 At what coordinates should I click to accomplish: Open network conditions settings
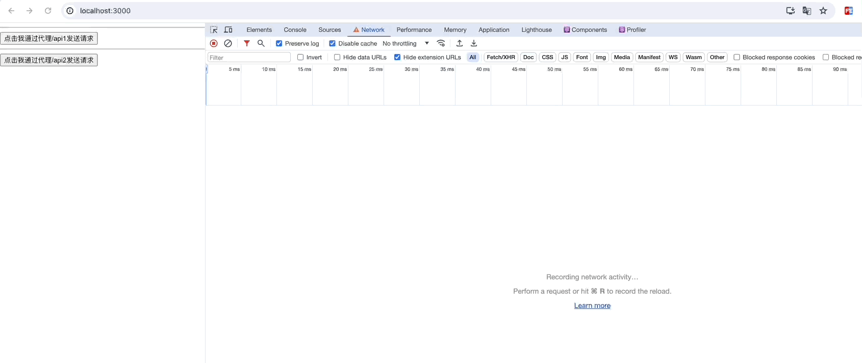point(441,43)
